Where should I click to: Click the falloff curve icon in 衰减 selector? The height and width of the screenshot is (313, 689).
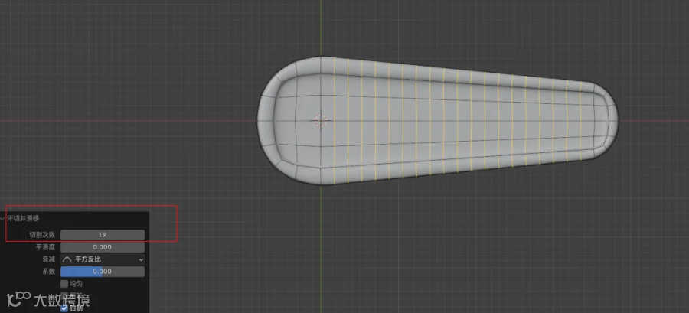[67, 259]
